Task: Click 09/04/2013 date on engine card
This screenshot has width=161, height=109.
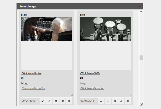Action: [x=29, y=101]
